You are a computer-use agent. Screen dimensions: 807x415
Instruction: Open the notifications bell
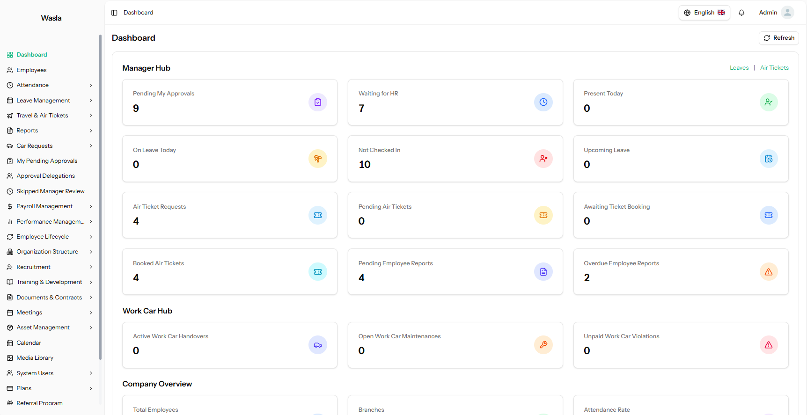741,13
